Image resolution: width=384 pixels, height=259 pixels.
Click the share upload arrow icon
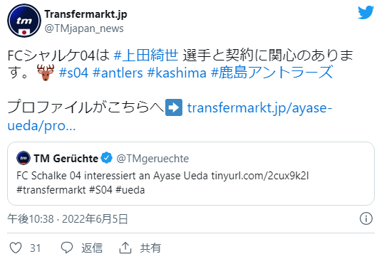pyautogui.click(x=125, y=248)
